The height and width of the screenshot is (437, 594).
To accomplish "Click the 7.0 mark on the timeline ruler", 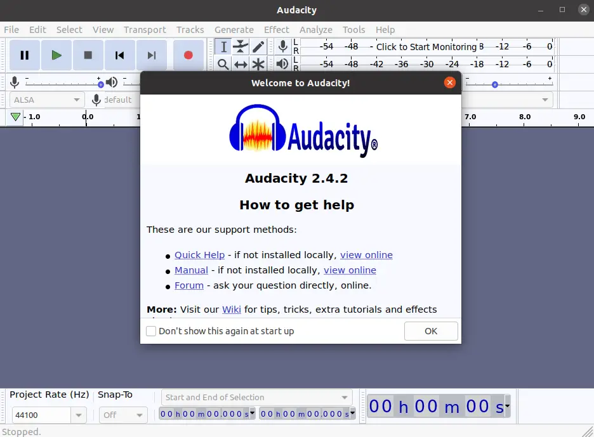I will [470, 117].
